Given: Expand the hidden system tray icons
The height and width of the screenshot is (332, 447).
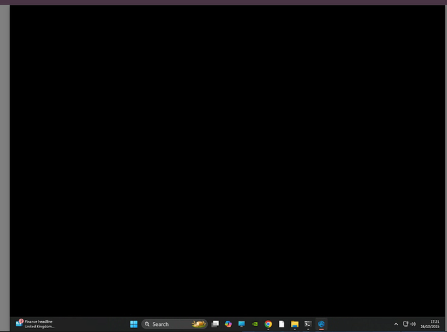Looking at the screenshot, I should click(x=396, y=324).
